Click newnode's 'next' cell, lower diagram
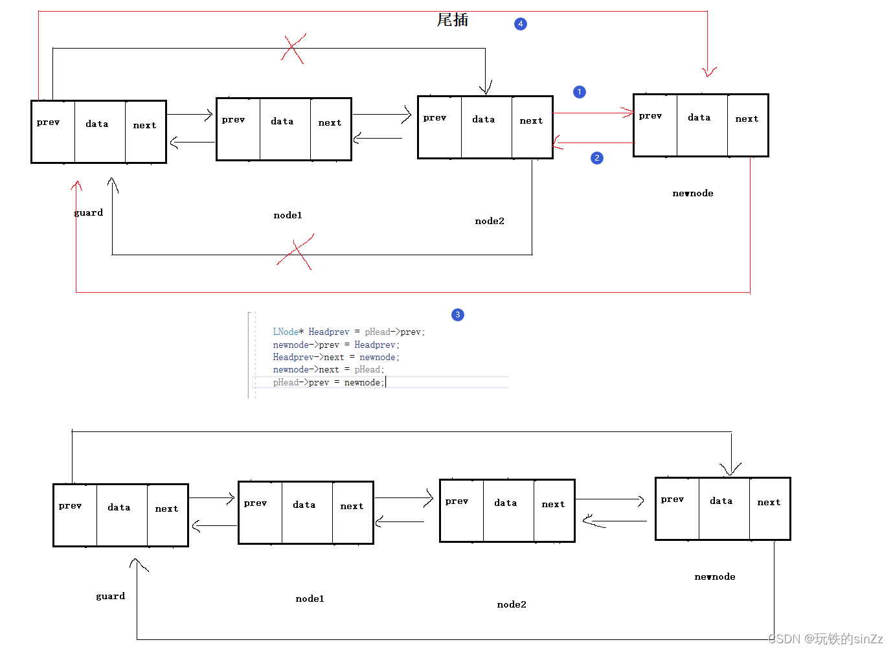The image size is (893, 651). 769,508
